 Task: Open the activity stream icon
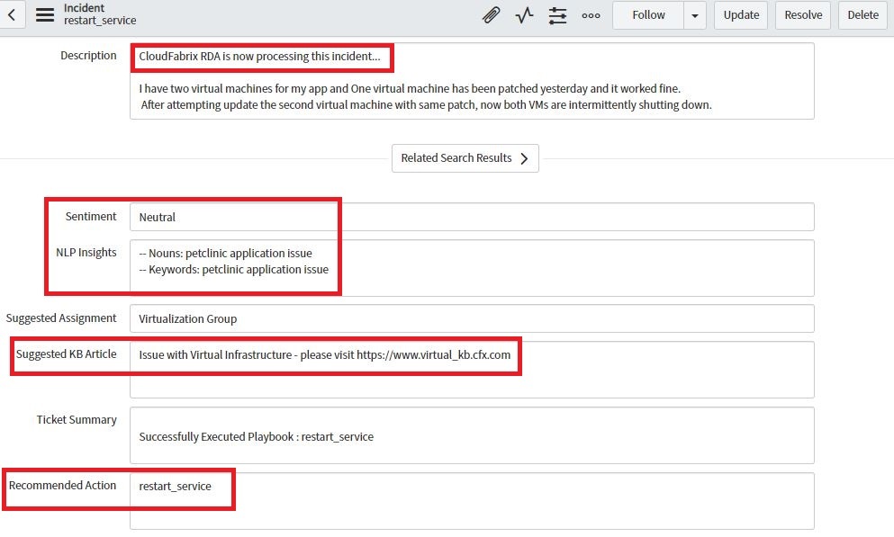coord(524,14)
